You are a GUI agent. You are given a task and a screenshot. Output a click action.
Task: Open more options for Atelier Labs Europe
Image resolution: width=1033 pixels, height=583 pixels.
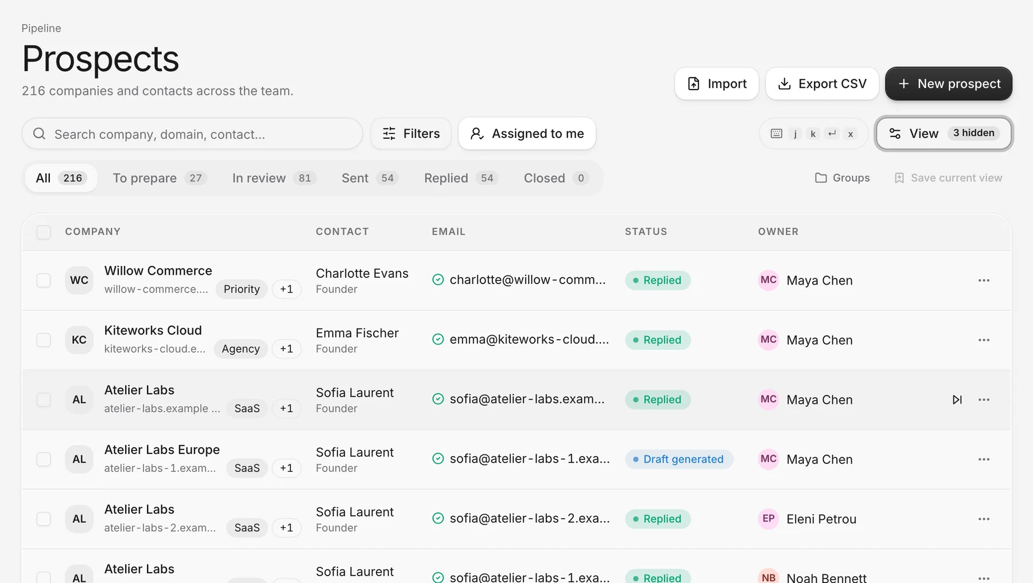pos(984,459)
